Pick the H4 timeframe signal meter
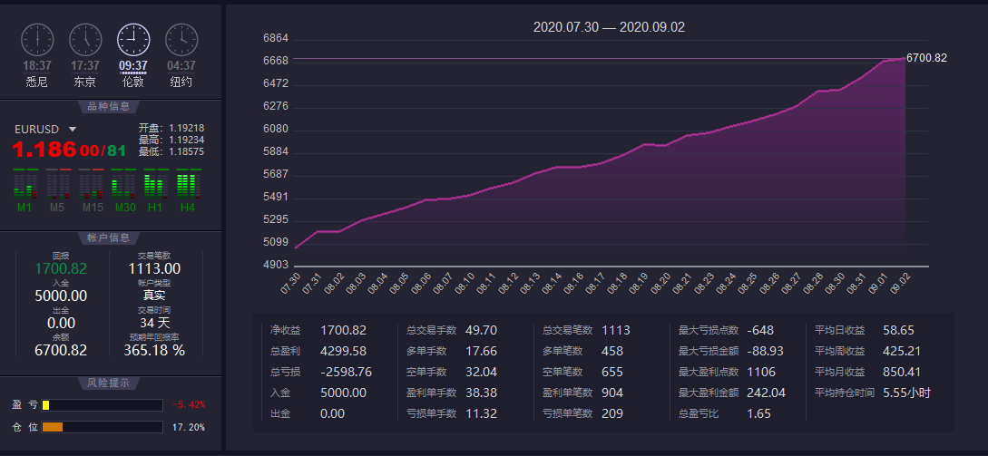Screen dimensions: 988x456 pyautogui.click(x=188, y=186)
